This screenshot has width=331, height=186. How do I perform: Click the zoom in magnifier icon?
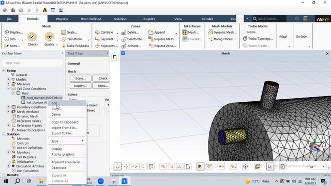coord(163,166)
